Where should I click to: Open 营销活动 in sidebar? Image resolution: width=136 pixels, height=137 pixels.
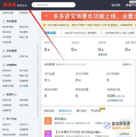(7, 70)
